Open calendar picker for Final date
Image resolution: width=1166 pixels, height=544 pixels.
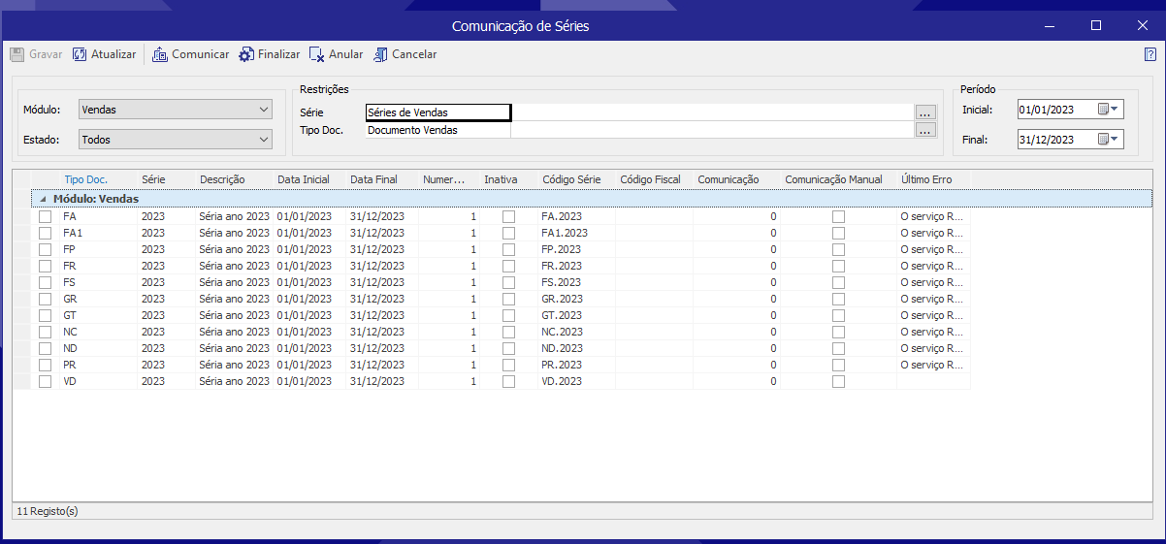[x=1108, y=140]
